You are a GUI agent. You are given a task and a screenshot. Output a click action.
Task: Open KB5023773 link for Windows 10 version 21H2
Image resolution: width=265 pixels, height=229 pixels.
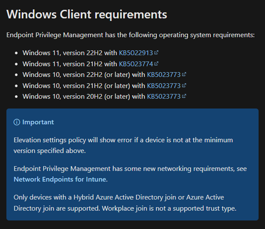pos(164,86)
